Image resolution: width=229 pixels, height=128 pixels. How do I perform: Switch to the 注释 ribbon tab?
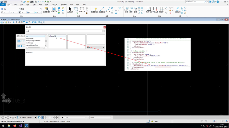coord(21,5)
